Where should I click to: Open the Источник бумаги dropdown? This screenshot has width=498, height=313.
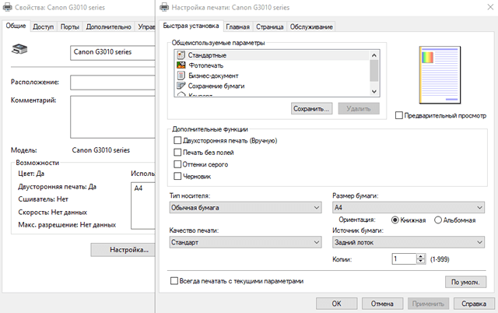point(409,242)
